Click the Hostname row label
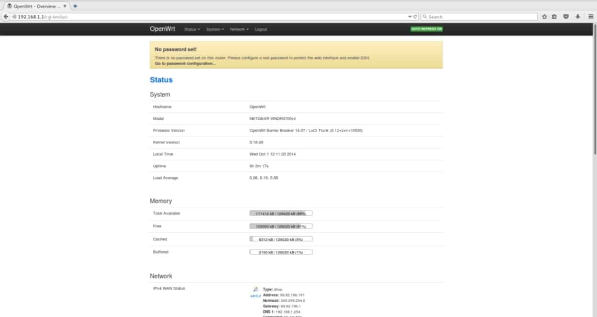The width and height of the screenshot is (597, 317). point(162,106)
